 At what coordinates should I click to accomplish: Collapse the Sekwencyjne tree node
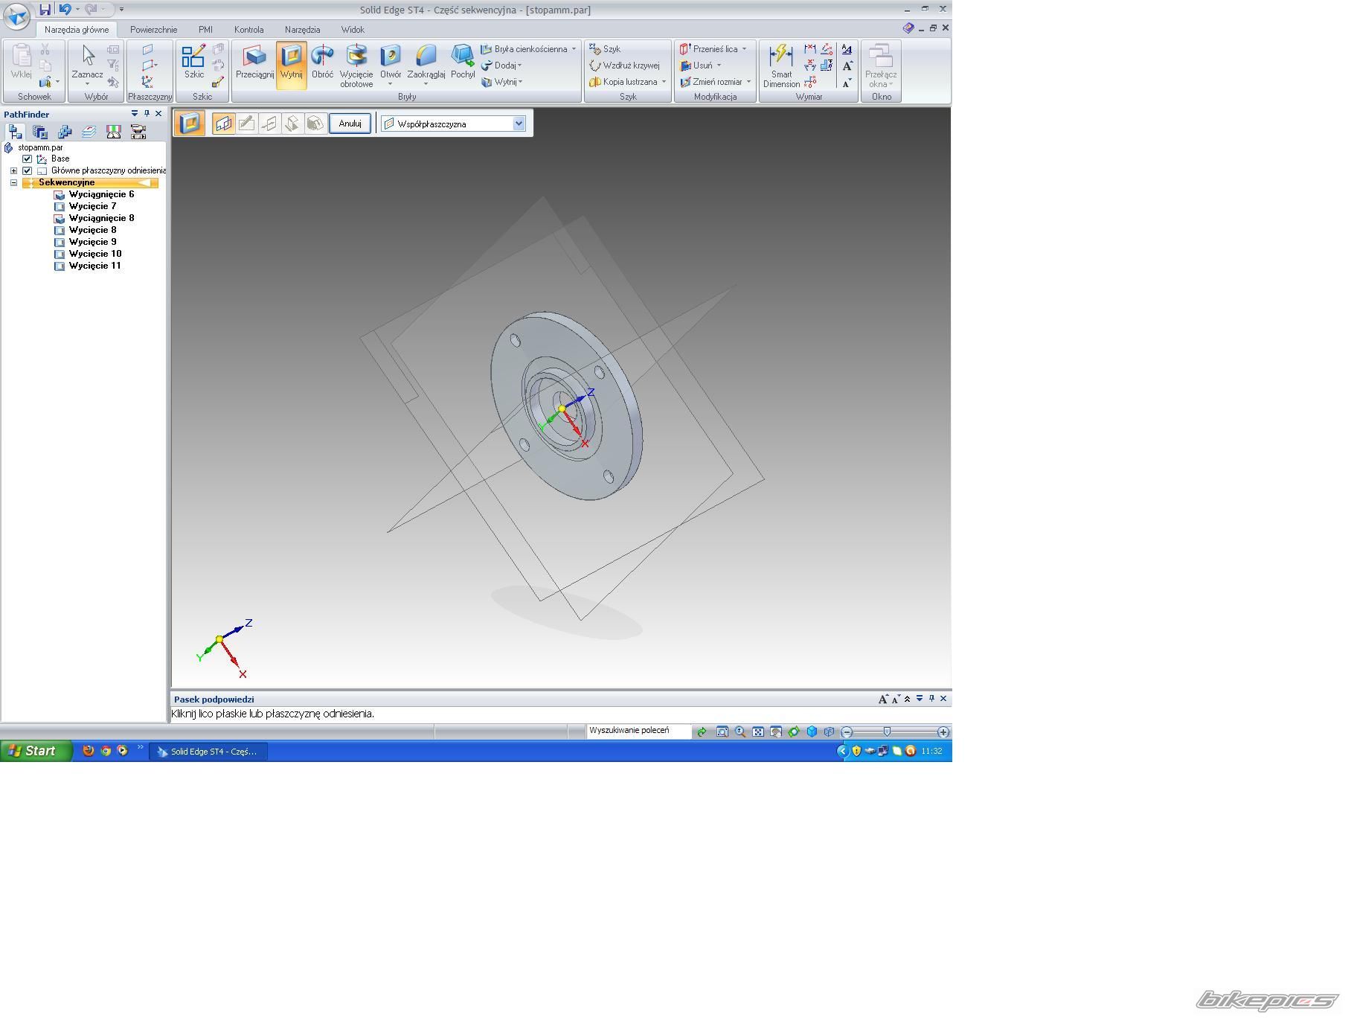click(13, 183)
